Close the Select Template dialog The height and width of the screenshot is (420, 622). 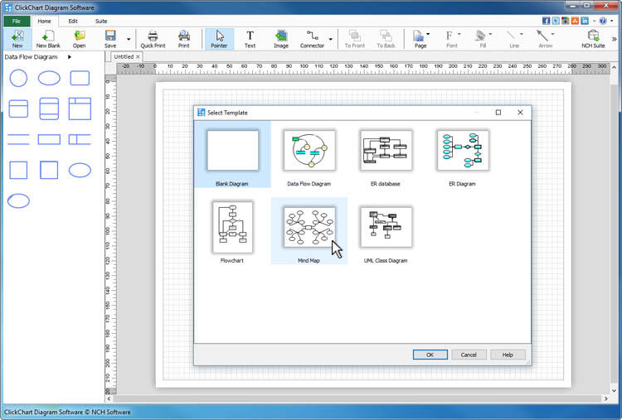pyautogui.click(x=520, y=113)
